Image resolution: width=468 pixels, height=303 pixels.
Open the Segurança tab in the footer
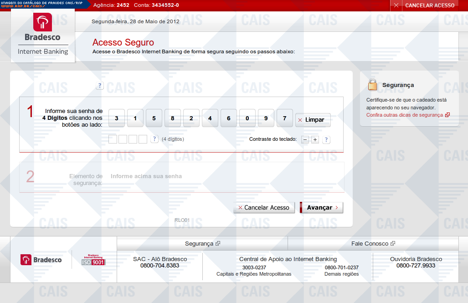coord(202,244)
